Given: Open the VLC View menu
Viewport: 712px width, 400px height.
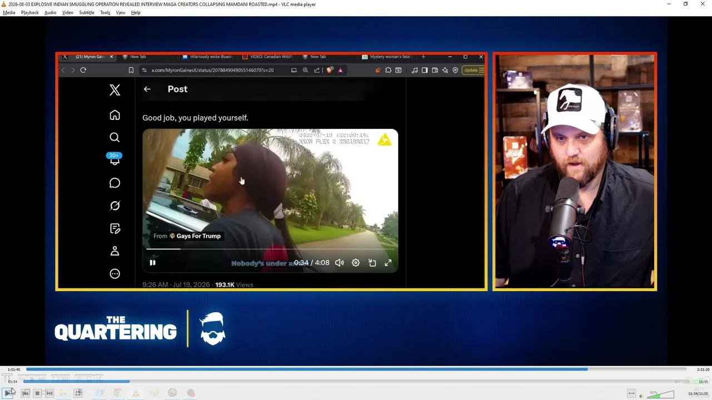Looking at the screenshot, I should (120, 12).
